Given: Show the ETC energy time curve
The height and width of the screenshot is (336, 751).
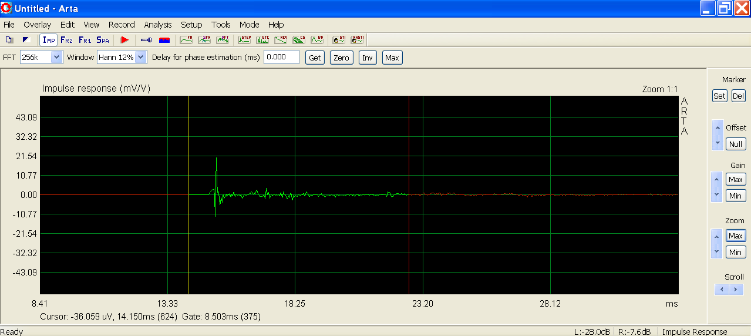Looking at the screenshot, I should [x=262, y=40].
